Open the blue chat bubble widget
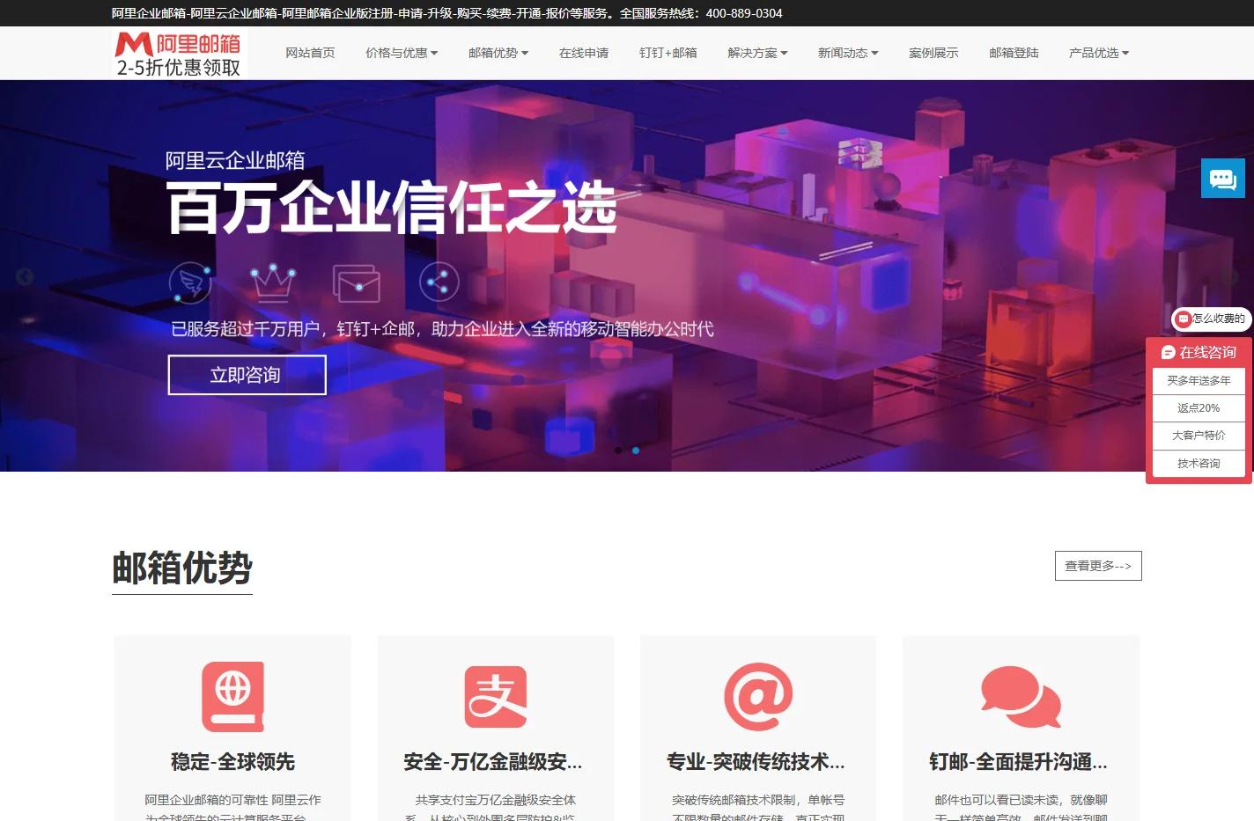Viewport: 1254px width, 821px height. point(1223,179)
